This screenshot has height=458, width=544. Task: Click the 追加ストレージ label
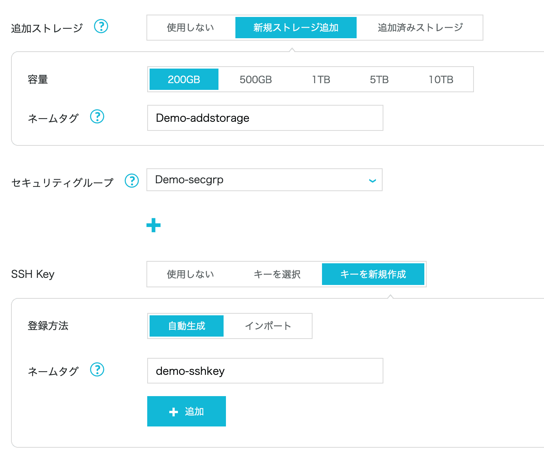[47, 28]
